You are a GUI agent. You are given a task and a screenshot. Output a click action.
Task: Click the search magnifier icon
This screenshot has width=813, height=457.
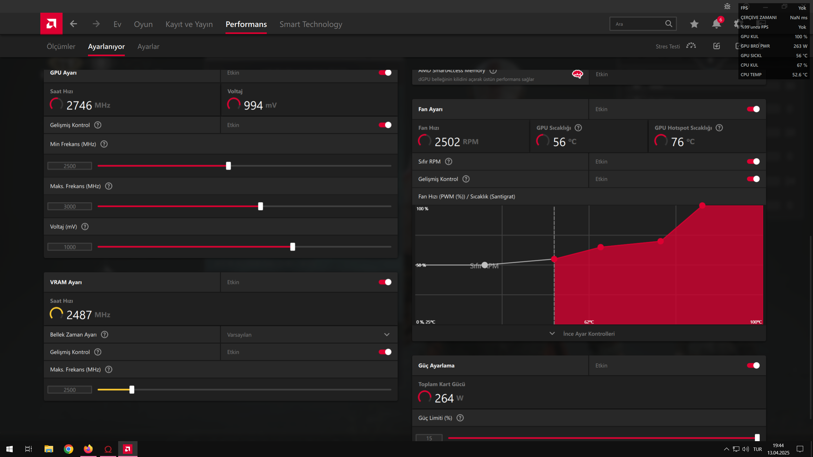click(x=669, y=24)
